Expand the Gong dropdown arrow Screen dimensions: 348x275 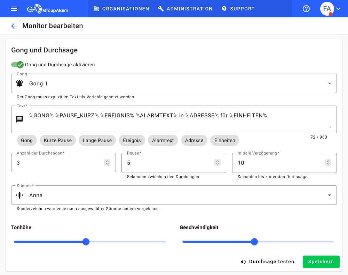(329, 83)
